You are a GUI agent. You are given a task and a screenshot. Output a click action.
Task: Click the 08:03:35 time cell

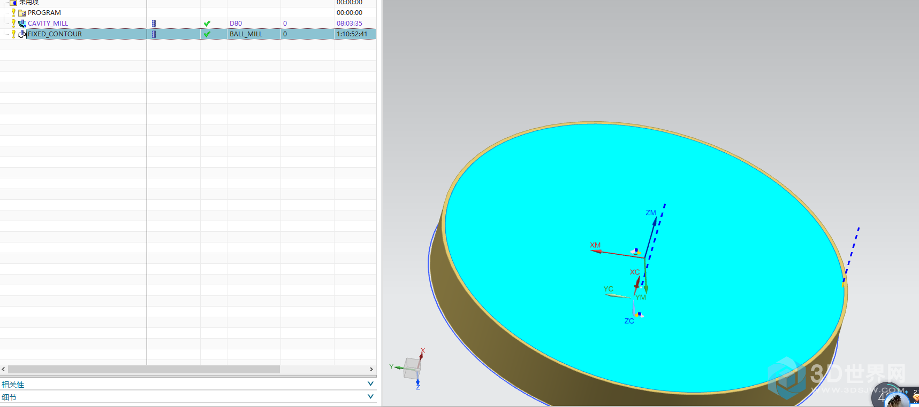pos(350,24)
